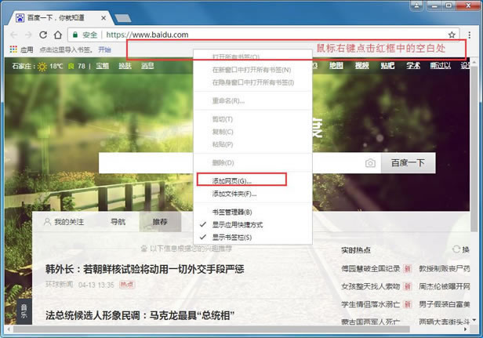Switch to the 我的关注 tab

click(x=64, y=222)
